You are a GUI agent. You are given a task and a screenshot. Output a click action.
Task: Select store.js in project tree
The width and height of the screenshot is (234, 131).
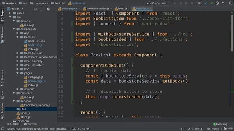coord(25,117)
